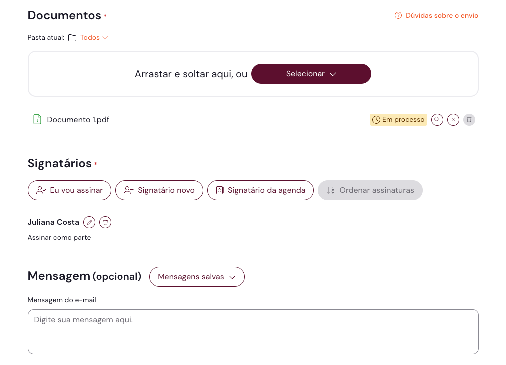Click Ordenar assinaturas button
Viewport: 506px width, 365px height.
point(370,190)
